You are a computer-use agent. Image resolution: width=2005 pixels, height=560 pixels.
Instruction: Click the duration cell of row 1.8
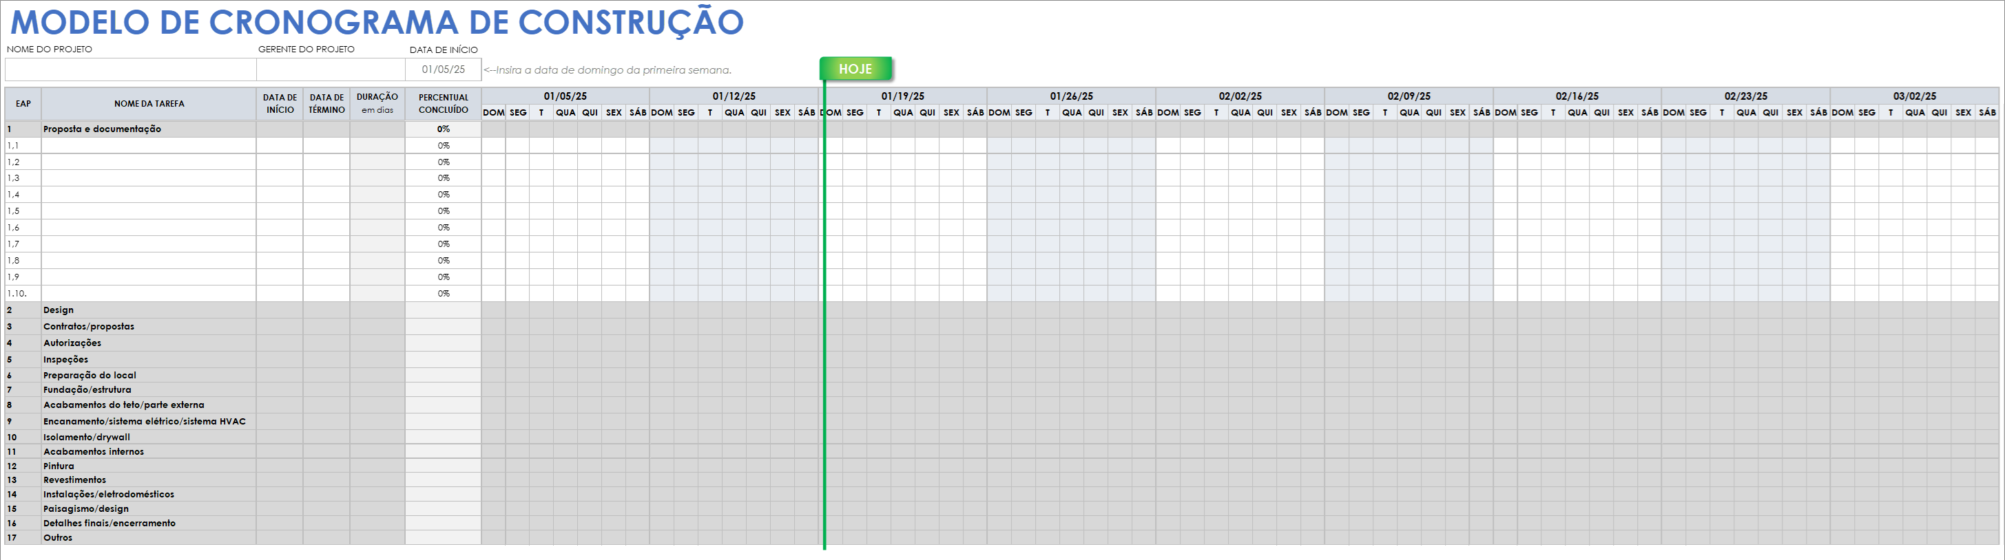377,261
